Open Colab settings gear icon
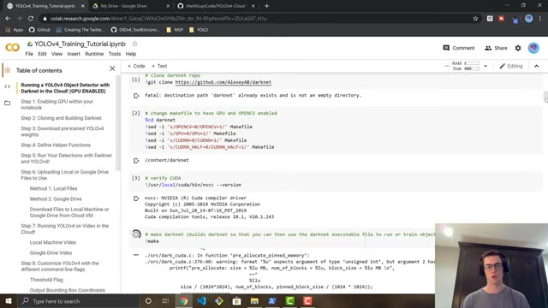 [518, 48]
